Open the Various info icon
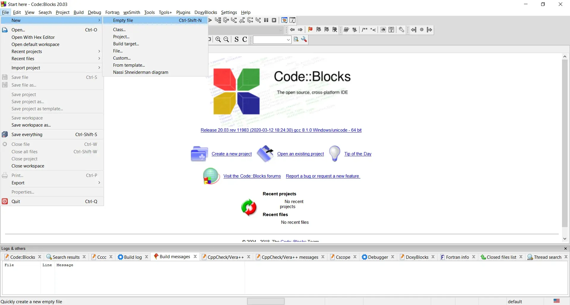Viewport: 570px width, 305px height. 292,20
